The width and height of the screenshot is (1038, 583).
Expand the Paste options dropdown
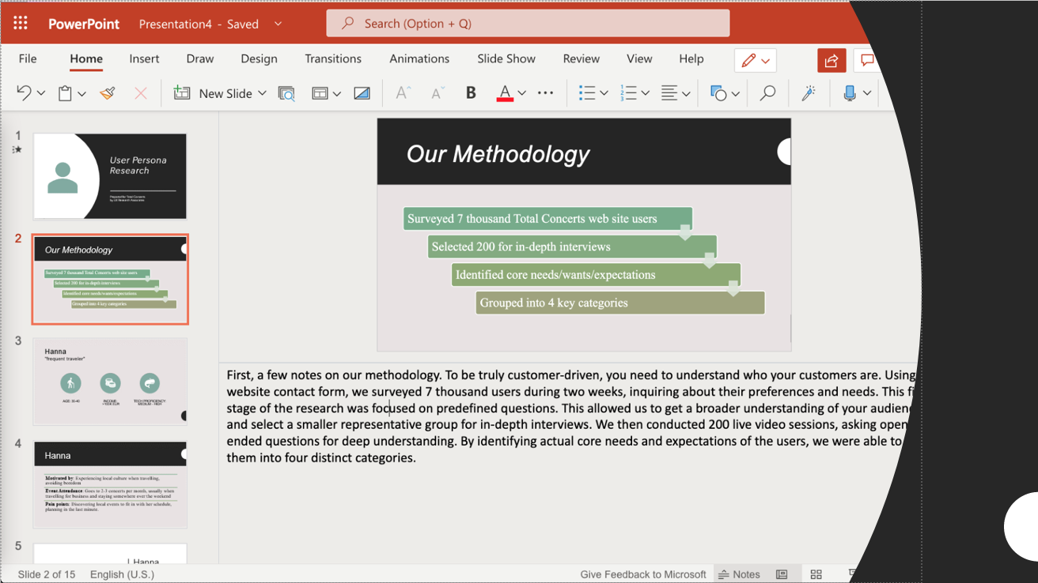coord(81,93)
